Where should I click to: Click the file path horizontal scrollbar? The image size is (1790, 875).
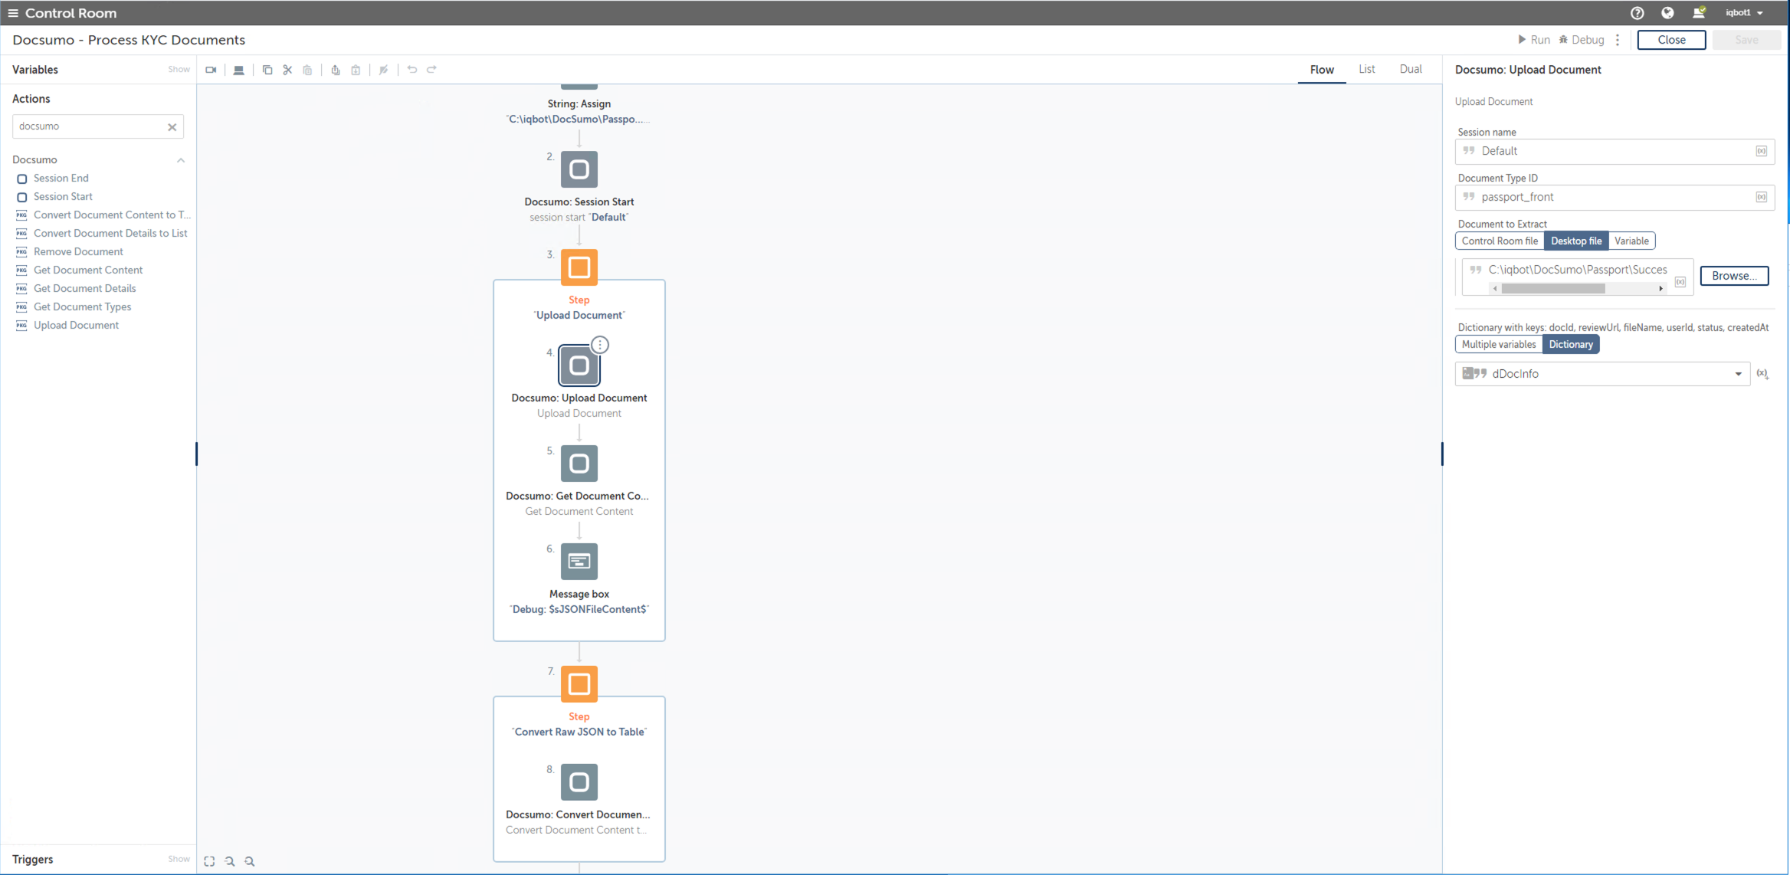(x=1552, y=289)
